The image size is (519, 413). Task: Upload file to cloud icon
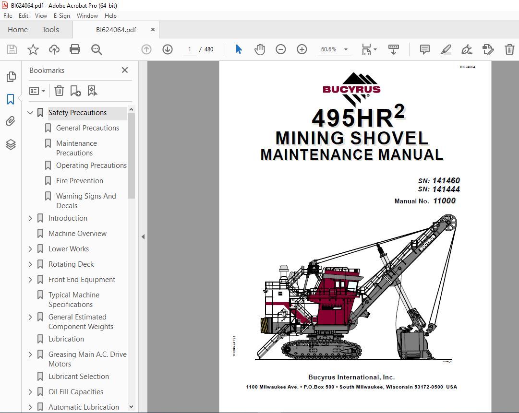point(54,49)
